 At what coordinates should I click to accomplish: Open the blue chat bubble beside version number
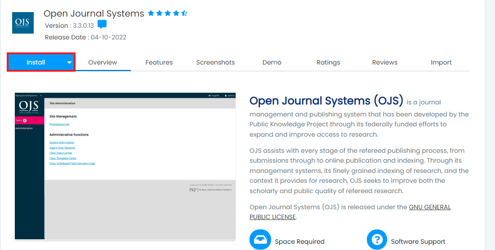point(102,25)
